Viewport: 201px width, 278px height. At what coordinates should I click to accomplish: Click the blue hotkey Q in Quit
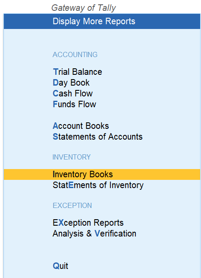56,266
